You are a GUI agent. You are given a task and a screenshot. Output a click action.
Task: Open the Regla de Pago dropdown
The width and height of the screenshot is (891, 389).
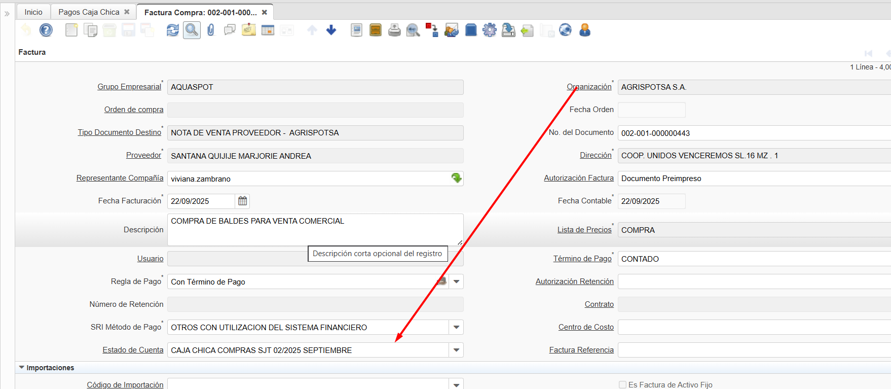(x=457, y=281)
